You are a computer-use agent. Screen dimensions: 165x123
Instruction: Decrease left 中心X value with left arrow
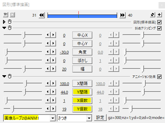(48, 35)
